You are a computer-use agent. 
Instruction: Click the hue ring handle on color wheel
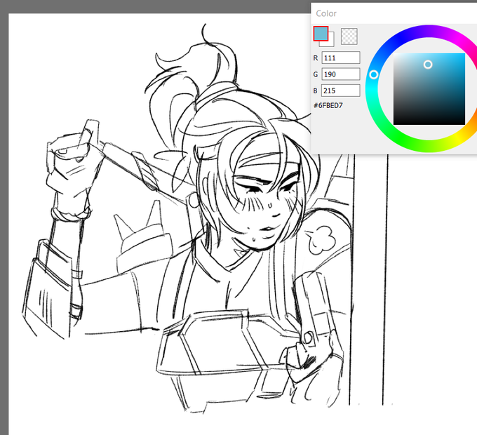(x=374, y=74)
